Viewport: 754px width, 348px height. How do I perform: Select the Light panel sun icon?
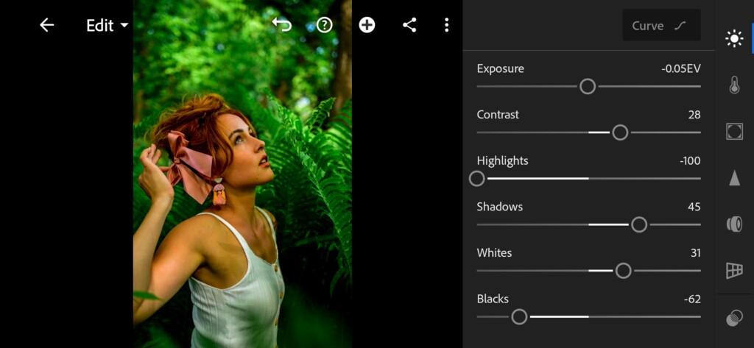[734, 38]
